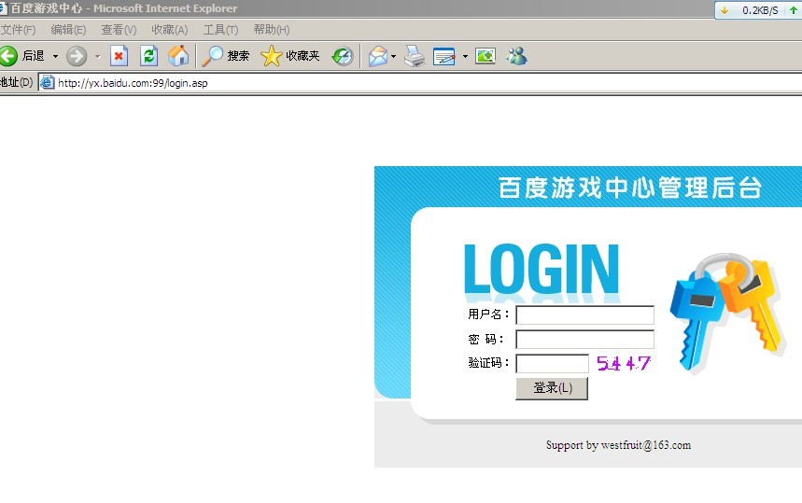Expand the Edit icon dropdown arrow
Viewport: 802px width, 503px height.
tap(465, 56)
